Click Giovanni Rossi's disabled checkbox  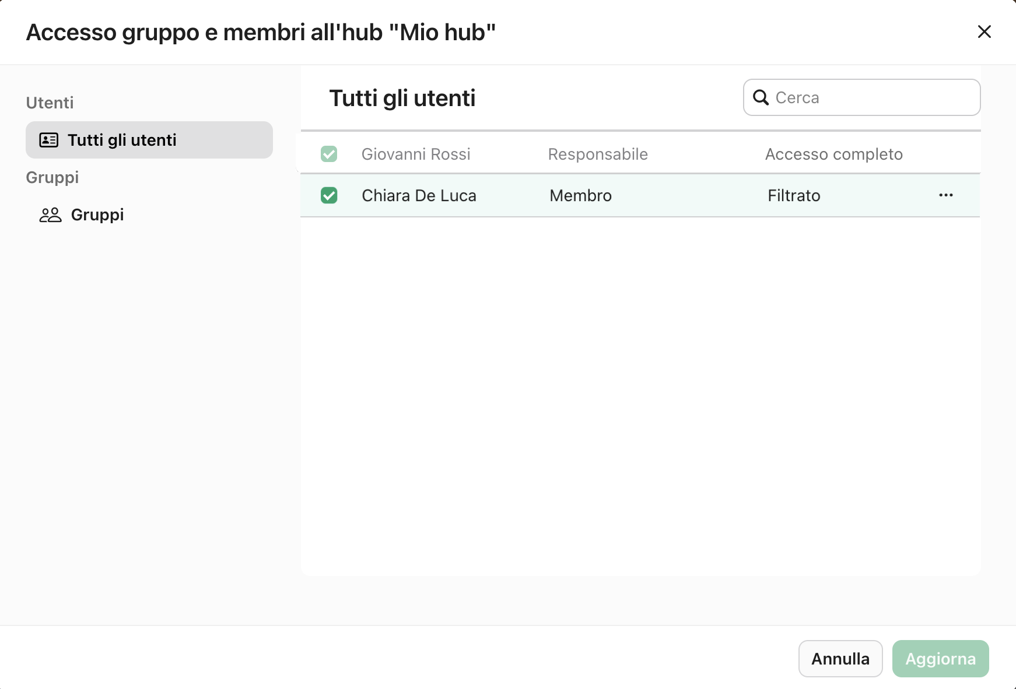pyautogui.click(x=329, y=154)
